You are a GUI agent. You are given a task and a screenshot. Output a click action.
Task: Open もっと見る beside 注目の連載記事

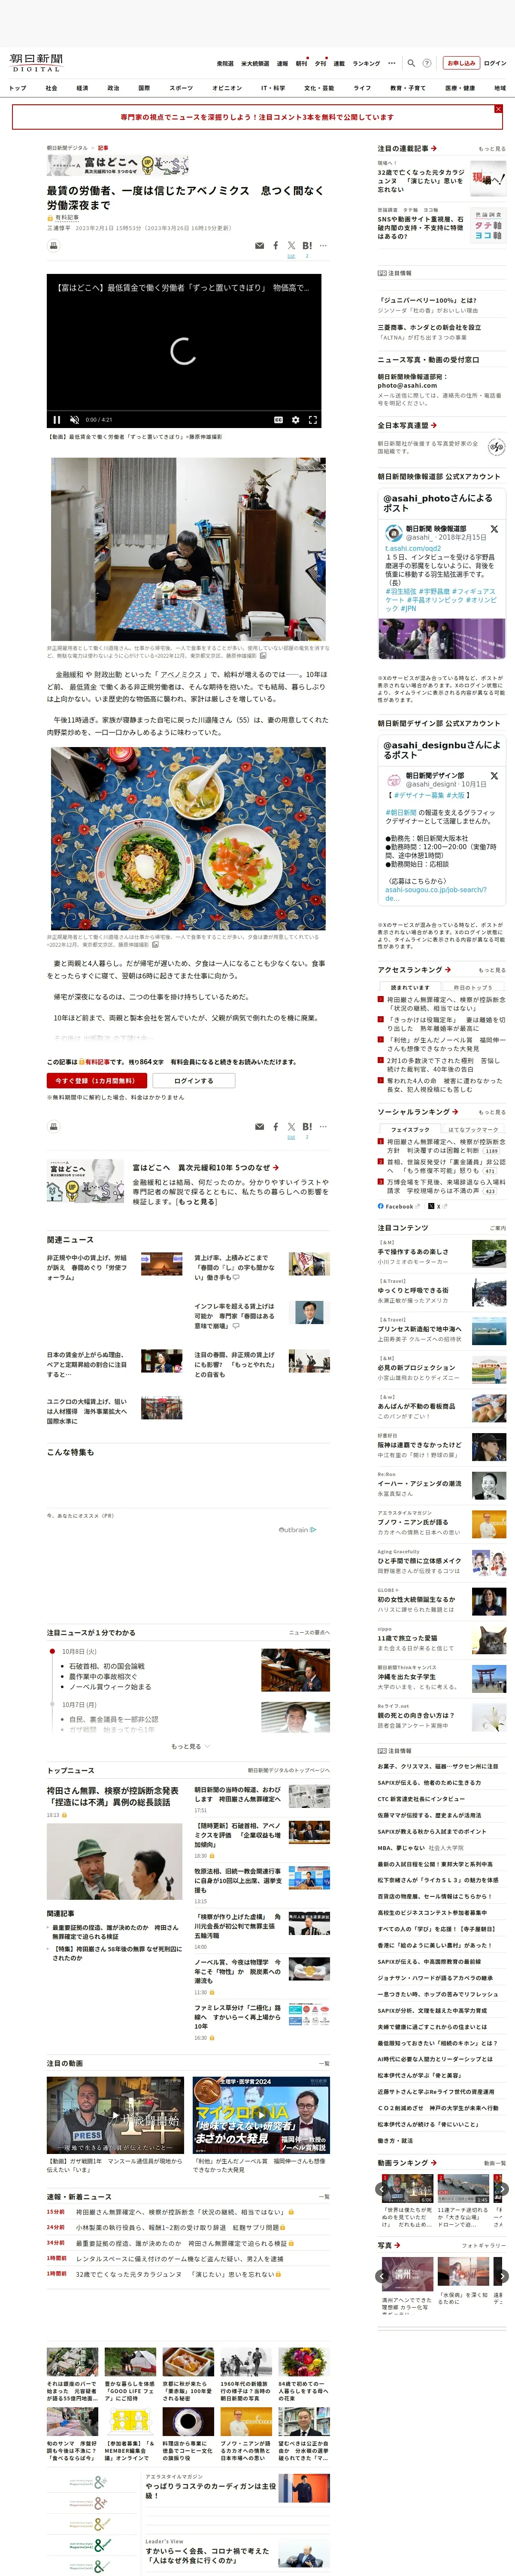point(491,148)
